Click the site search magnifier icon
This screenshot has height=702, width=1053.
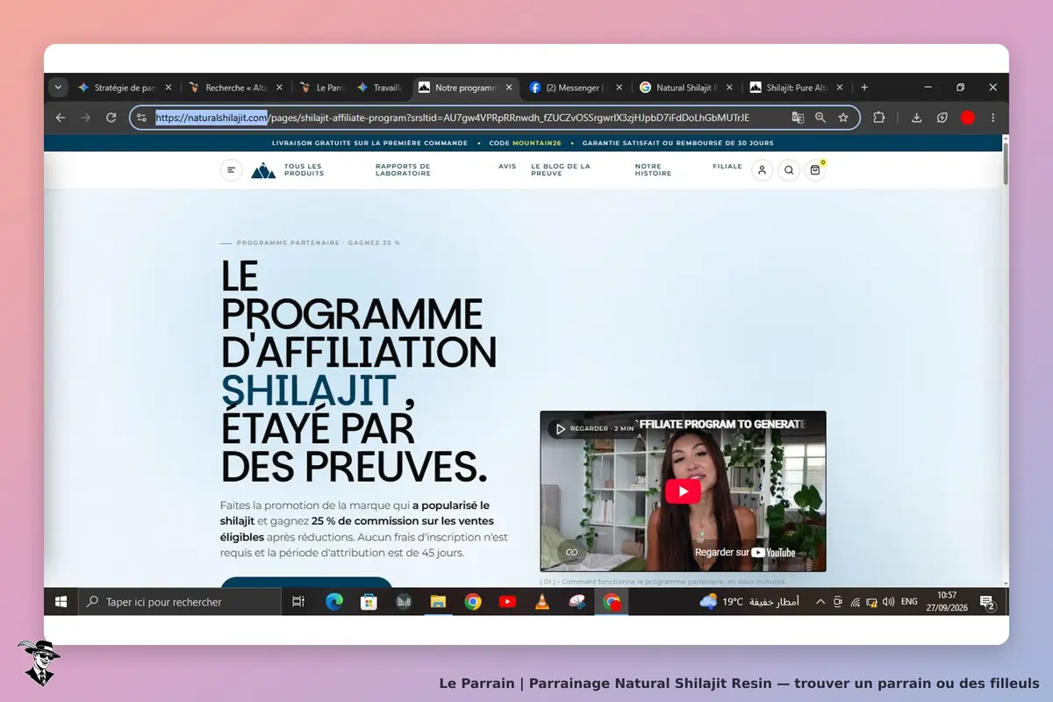[x=788, y=170]
